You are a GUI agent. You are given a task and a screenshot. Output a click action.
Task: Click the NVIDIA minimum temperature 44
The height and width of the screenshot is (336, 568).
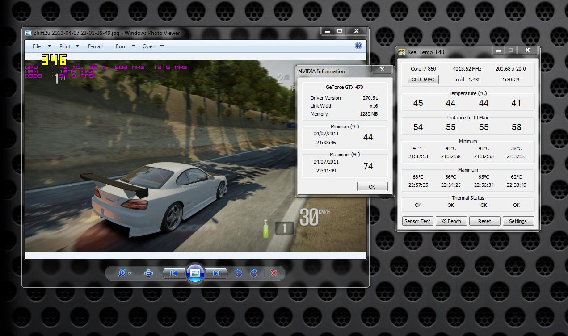click(x=368, y=138)
